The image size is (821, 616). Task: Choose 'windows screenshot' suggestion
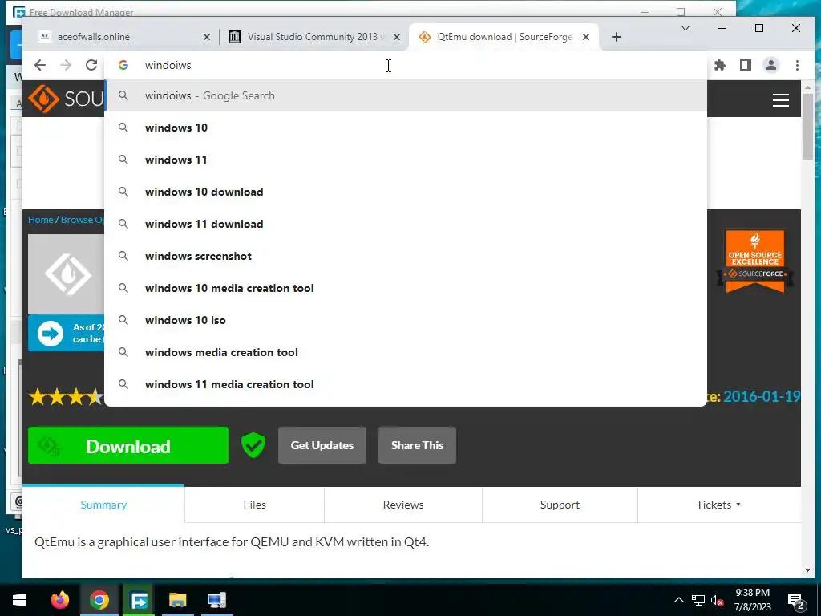[x=406, y=256]
